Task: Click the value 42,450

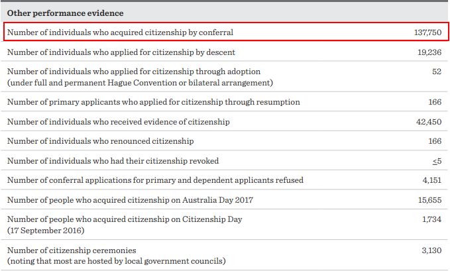Action: coord(429,122)
